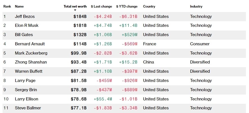Open Zhong Shanshan profile link
The image size is (249, 113).
[31, 62]
